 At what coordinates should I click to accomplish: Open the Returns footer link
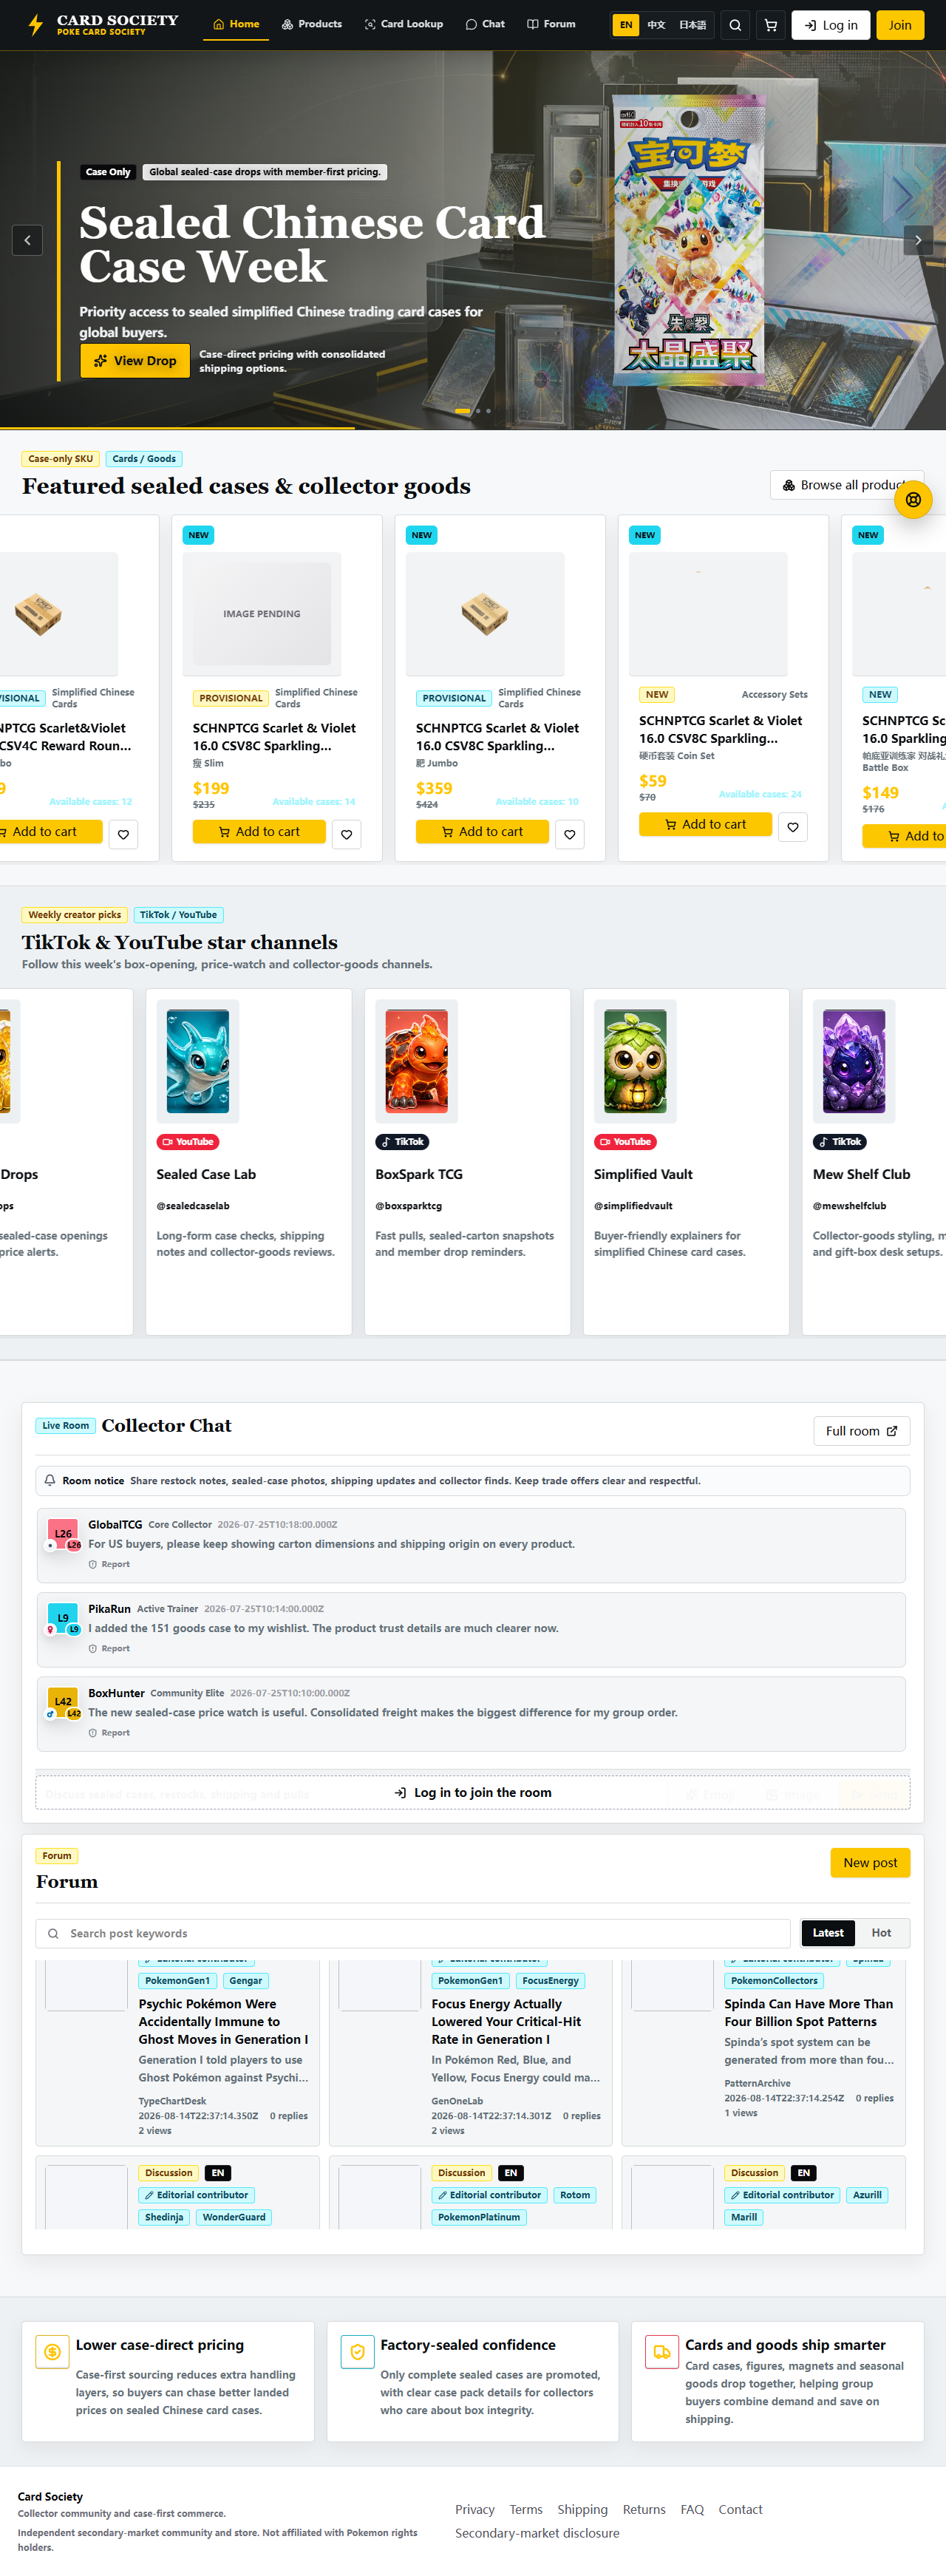(644, 2509)
